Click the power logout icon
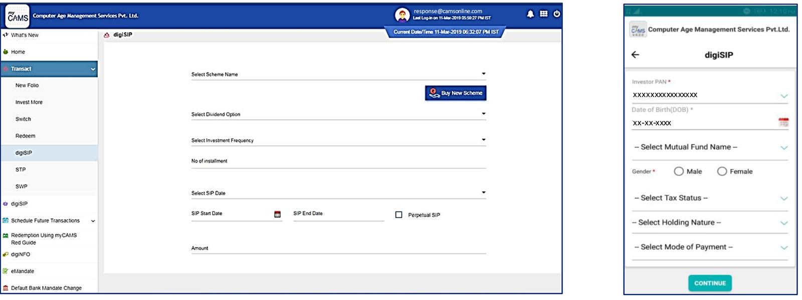Image resolution: width=802 pixels, height=300 pixels. (557, 14)
